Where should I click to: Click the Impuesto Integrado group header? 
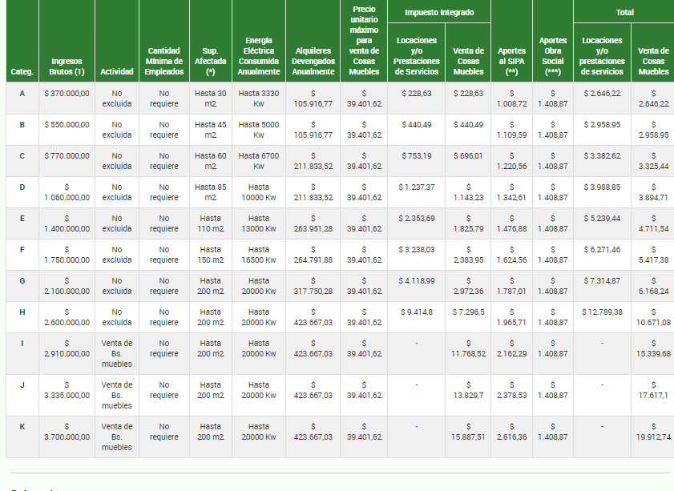tap(439, 12)
